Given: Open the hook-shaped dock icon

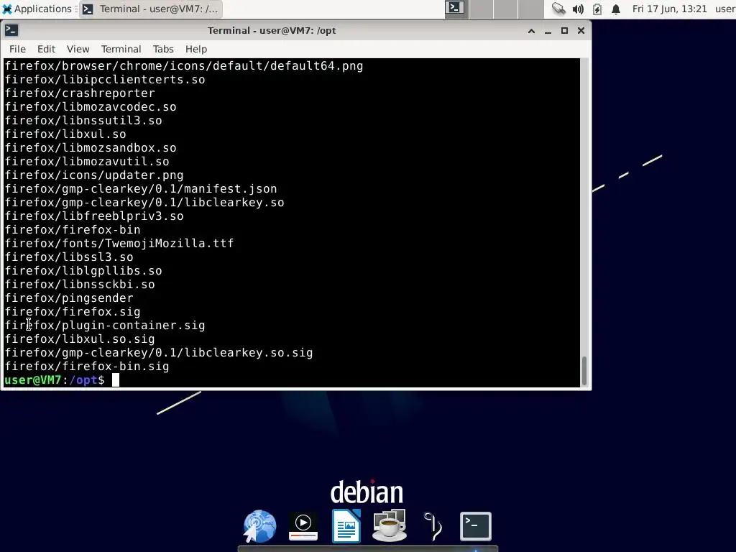Looking at the screenshot, I should pyautogui.click(x=433, y=526).
